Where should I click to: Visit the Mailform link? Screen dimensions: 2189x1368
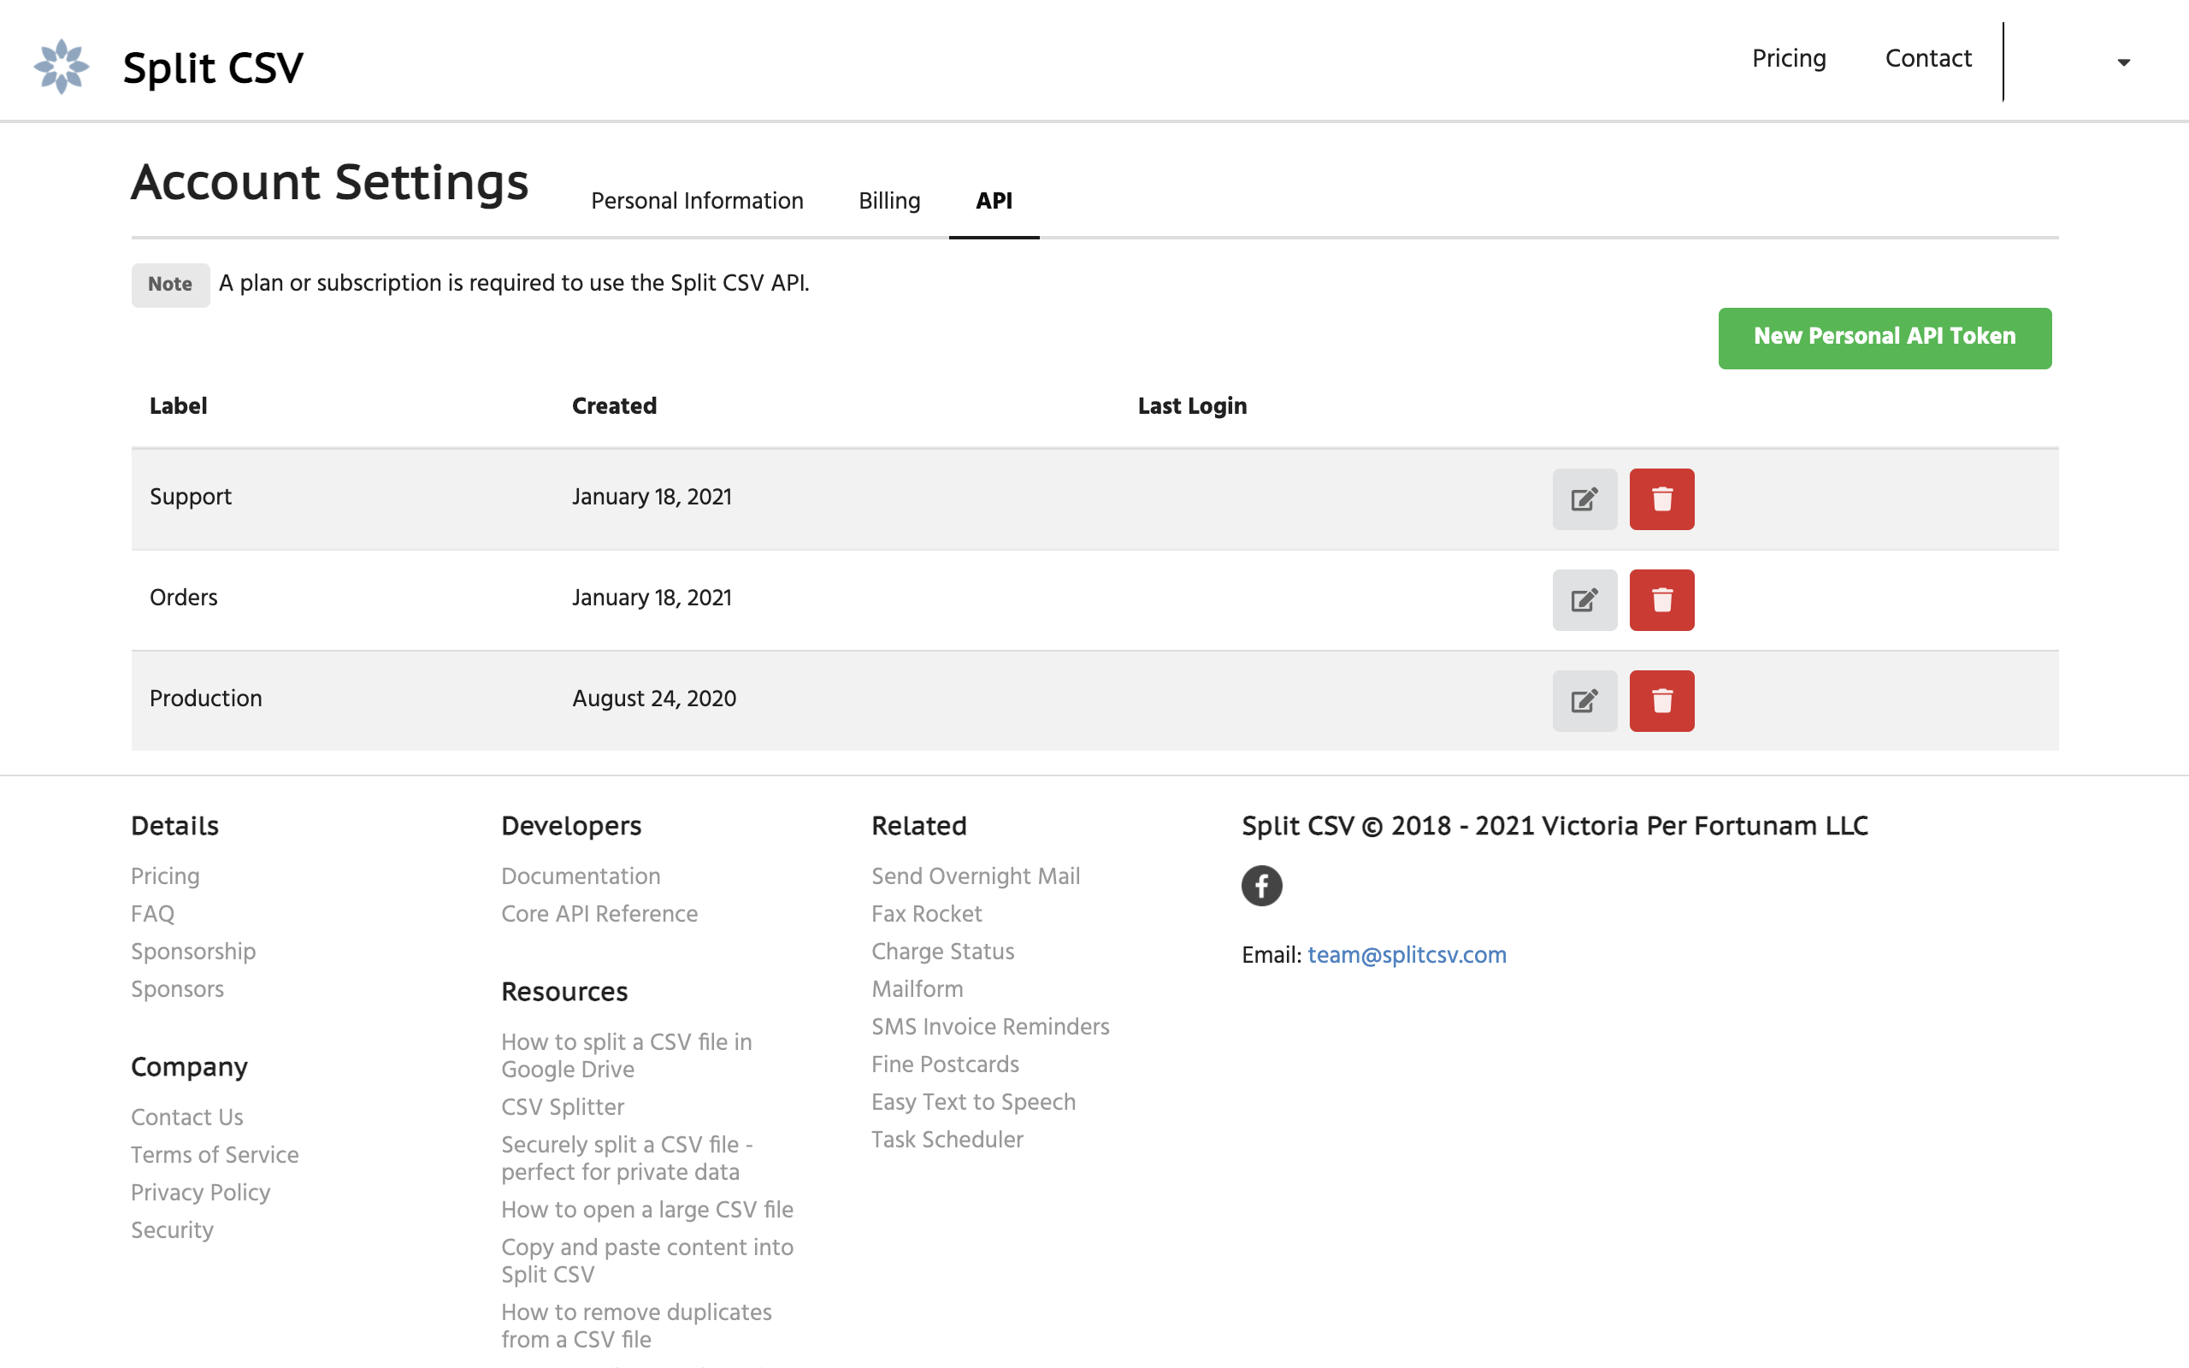coord(917,989)
